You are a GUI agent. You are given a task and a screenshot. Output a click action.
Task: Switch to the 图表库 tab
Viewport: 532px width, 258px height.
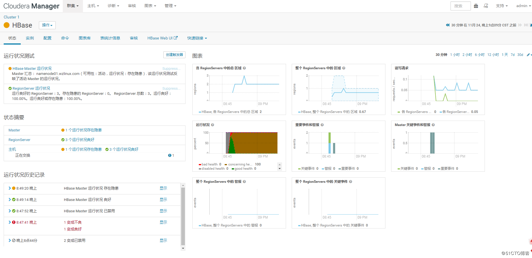tap(85, 38)
